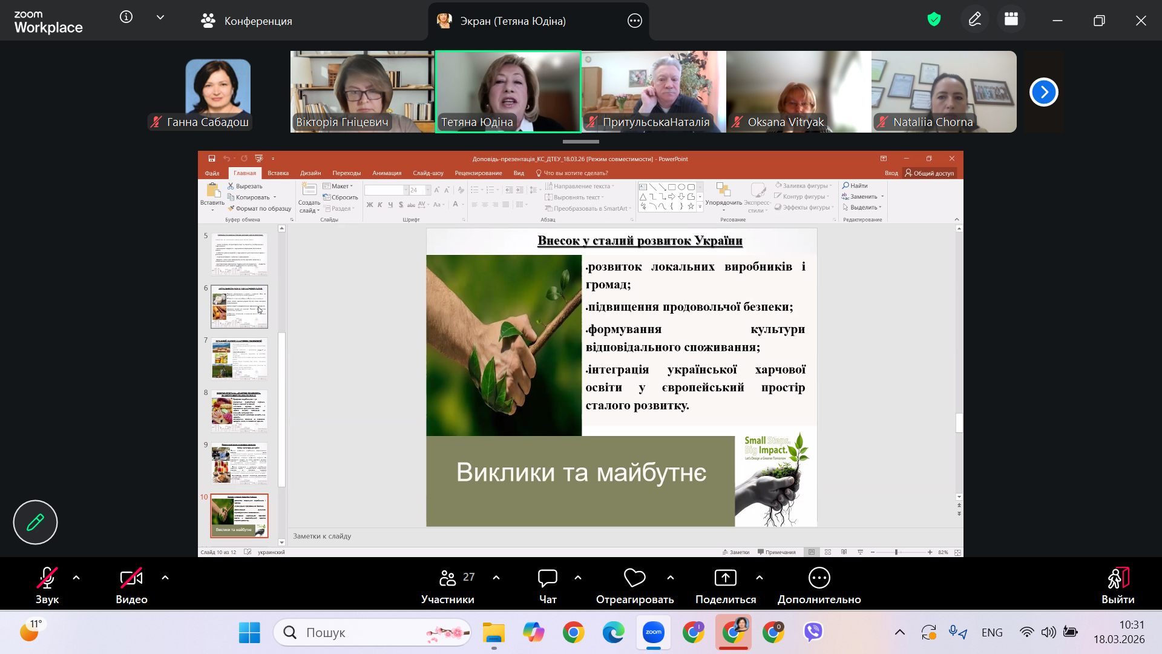Click the Выйти leave button

1117,585
